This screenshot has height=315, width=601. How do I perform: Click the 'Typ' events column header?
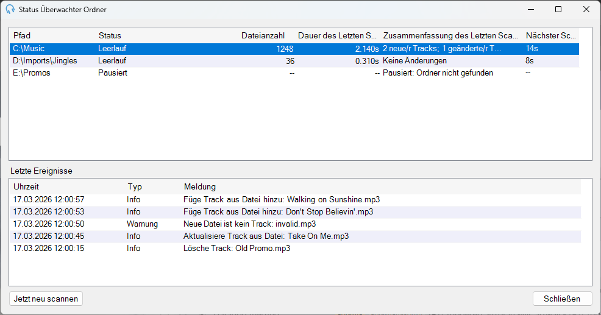click(153, 186)
